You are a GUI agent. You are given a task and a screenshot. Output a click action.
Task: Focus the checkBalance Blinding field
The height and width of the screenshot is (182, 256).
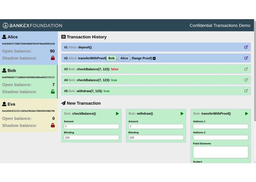[x=91, y=137]
